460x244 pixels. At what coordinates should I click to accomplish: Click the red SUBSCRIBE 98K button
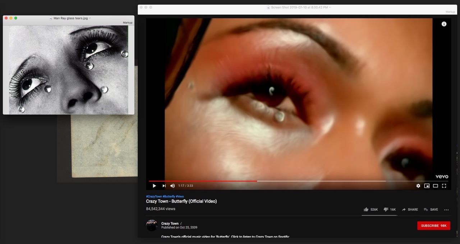pyautogui.click(x=434, y=226)
